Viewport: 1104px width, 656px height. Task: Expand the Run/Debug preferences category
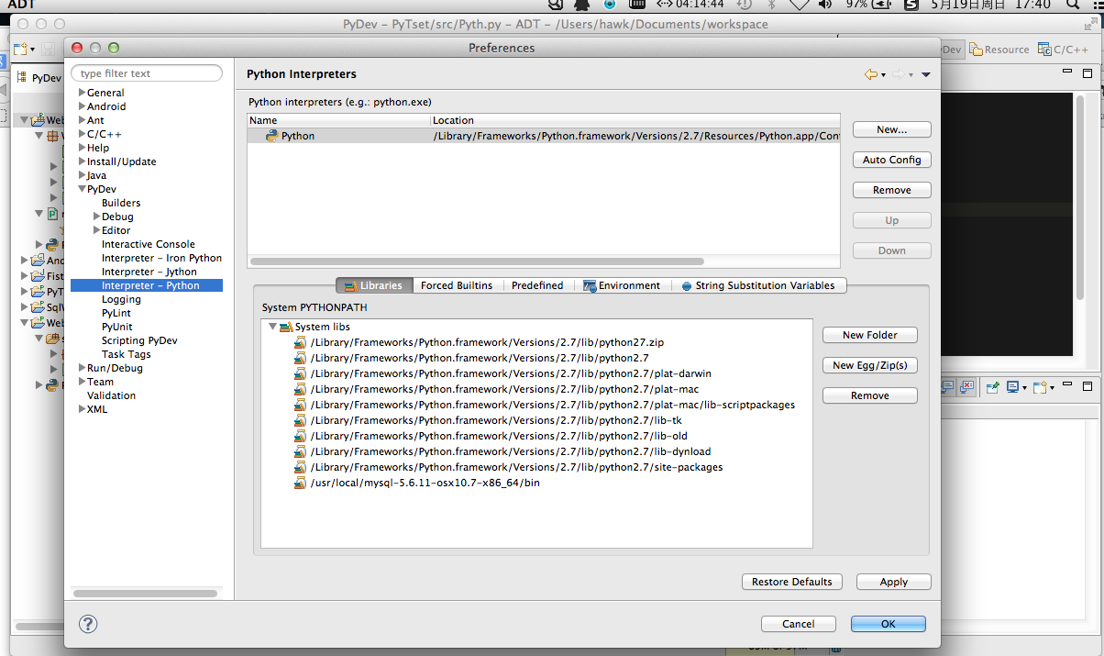[x=82, y=368]
